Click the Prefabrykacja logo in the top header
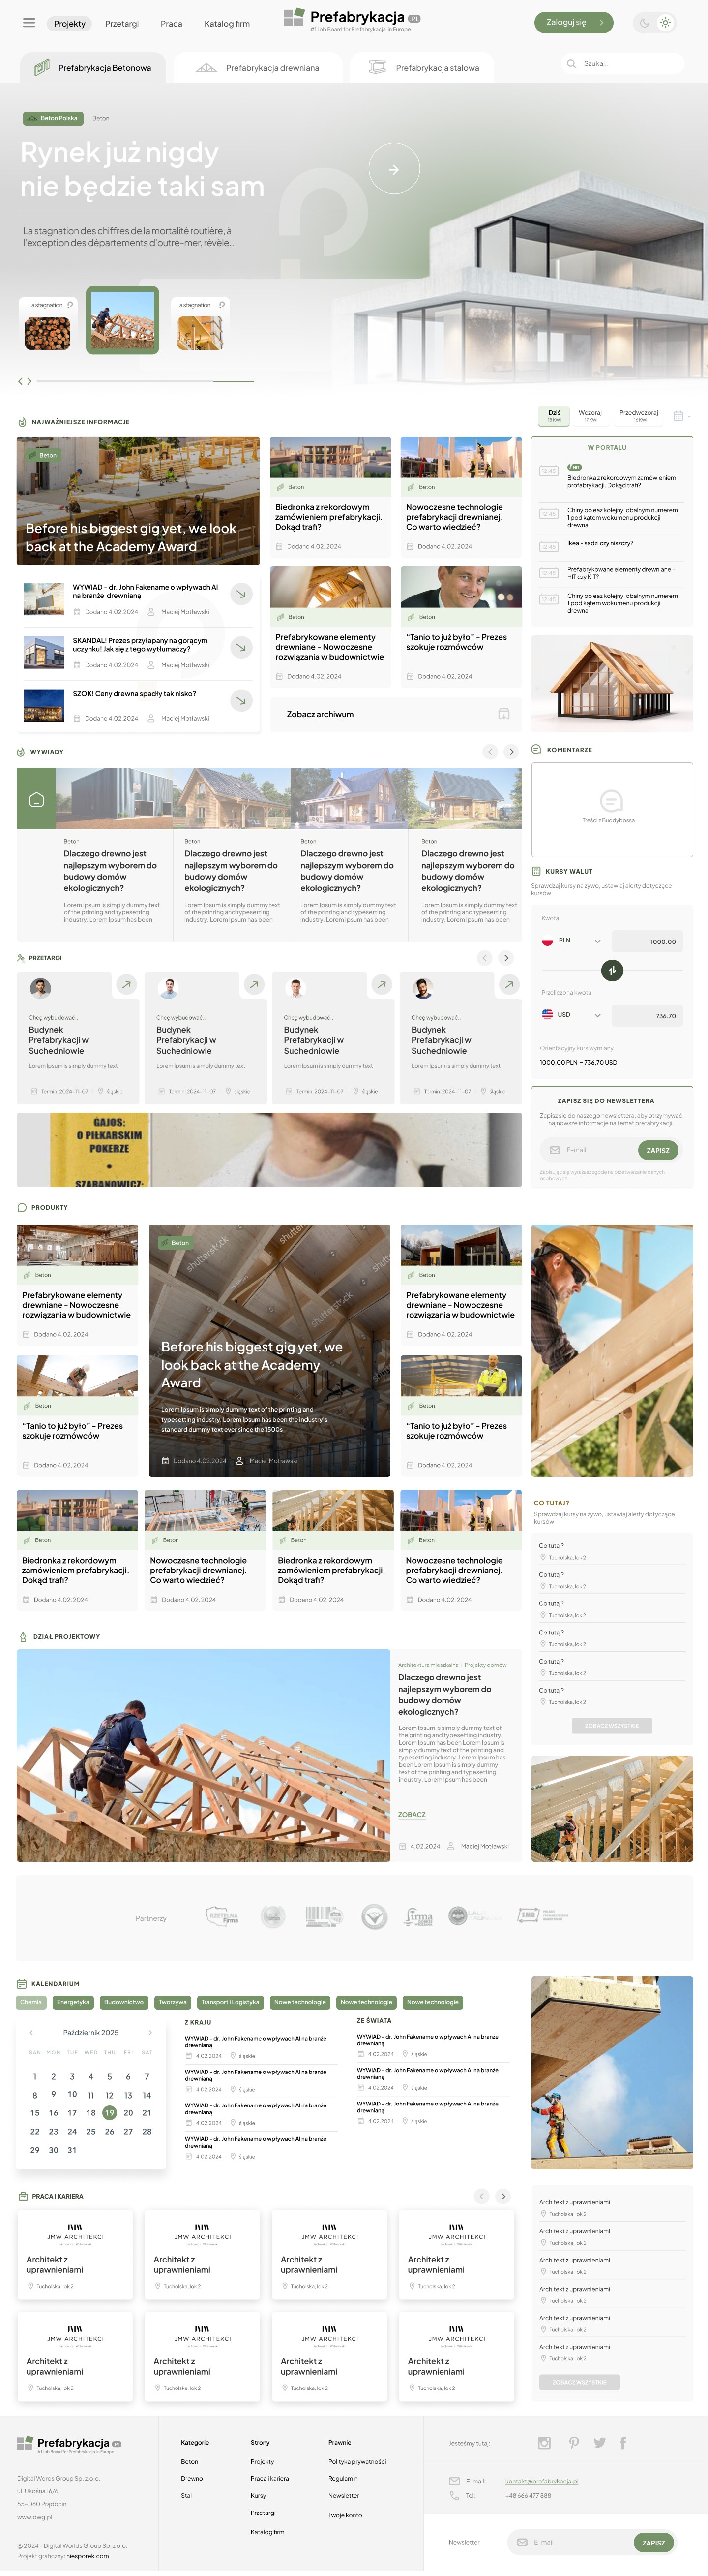 (352, 19)
